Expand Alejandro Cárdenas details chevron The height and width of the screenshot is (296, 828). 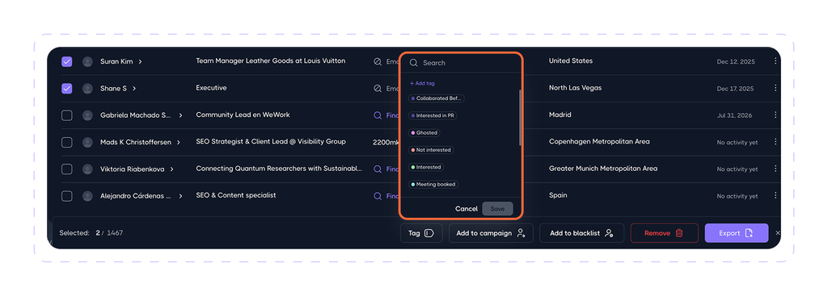pyautogui.click(x=180, y=196)
